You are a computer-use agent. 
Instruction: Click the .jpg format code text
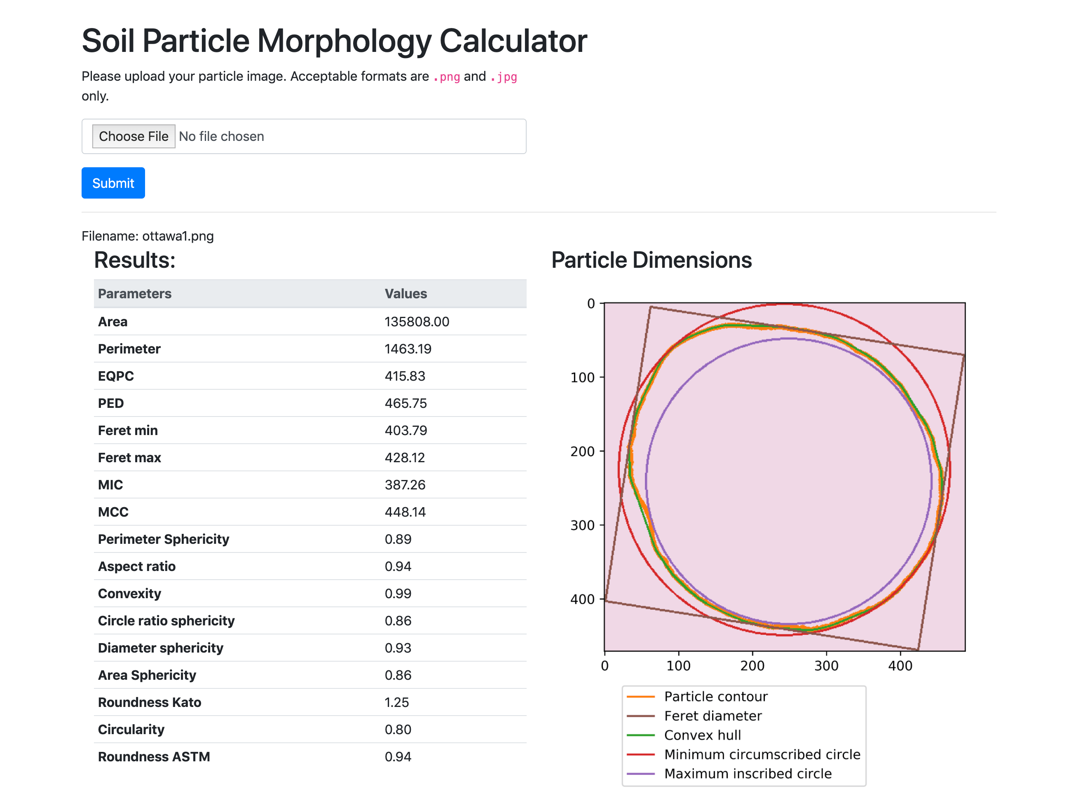click(x=504, y=77)
